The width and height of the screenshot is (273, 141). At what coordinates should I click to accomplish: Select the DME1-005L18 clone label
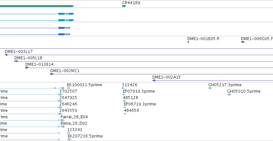pyautogui.click(x=28, y=58)
